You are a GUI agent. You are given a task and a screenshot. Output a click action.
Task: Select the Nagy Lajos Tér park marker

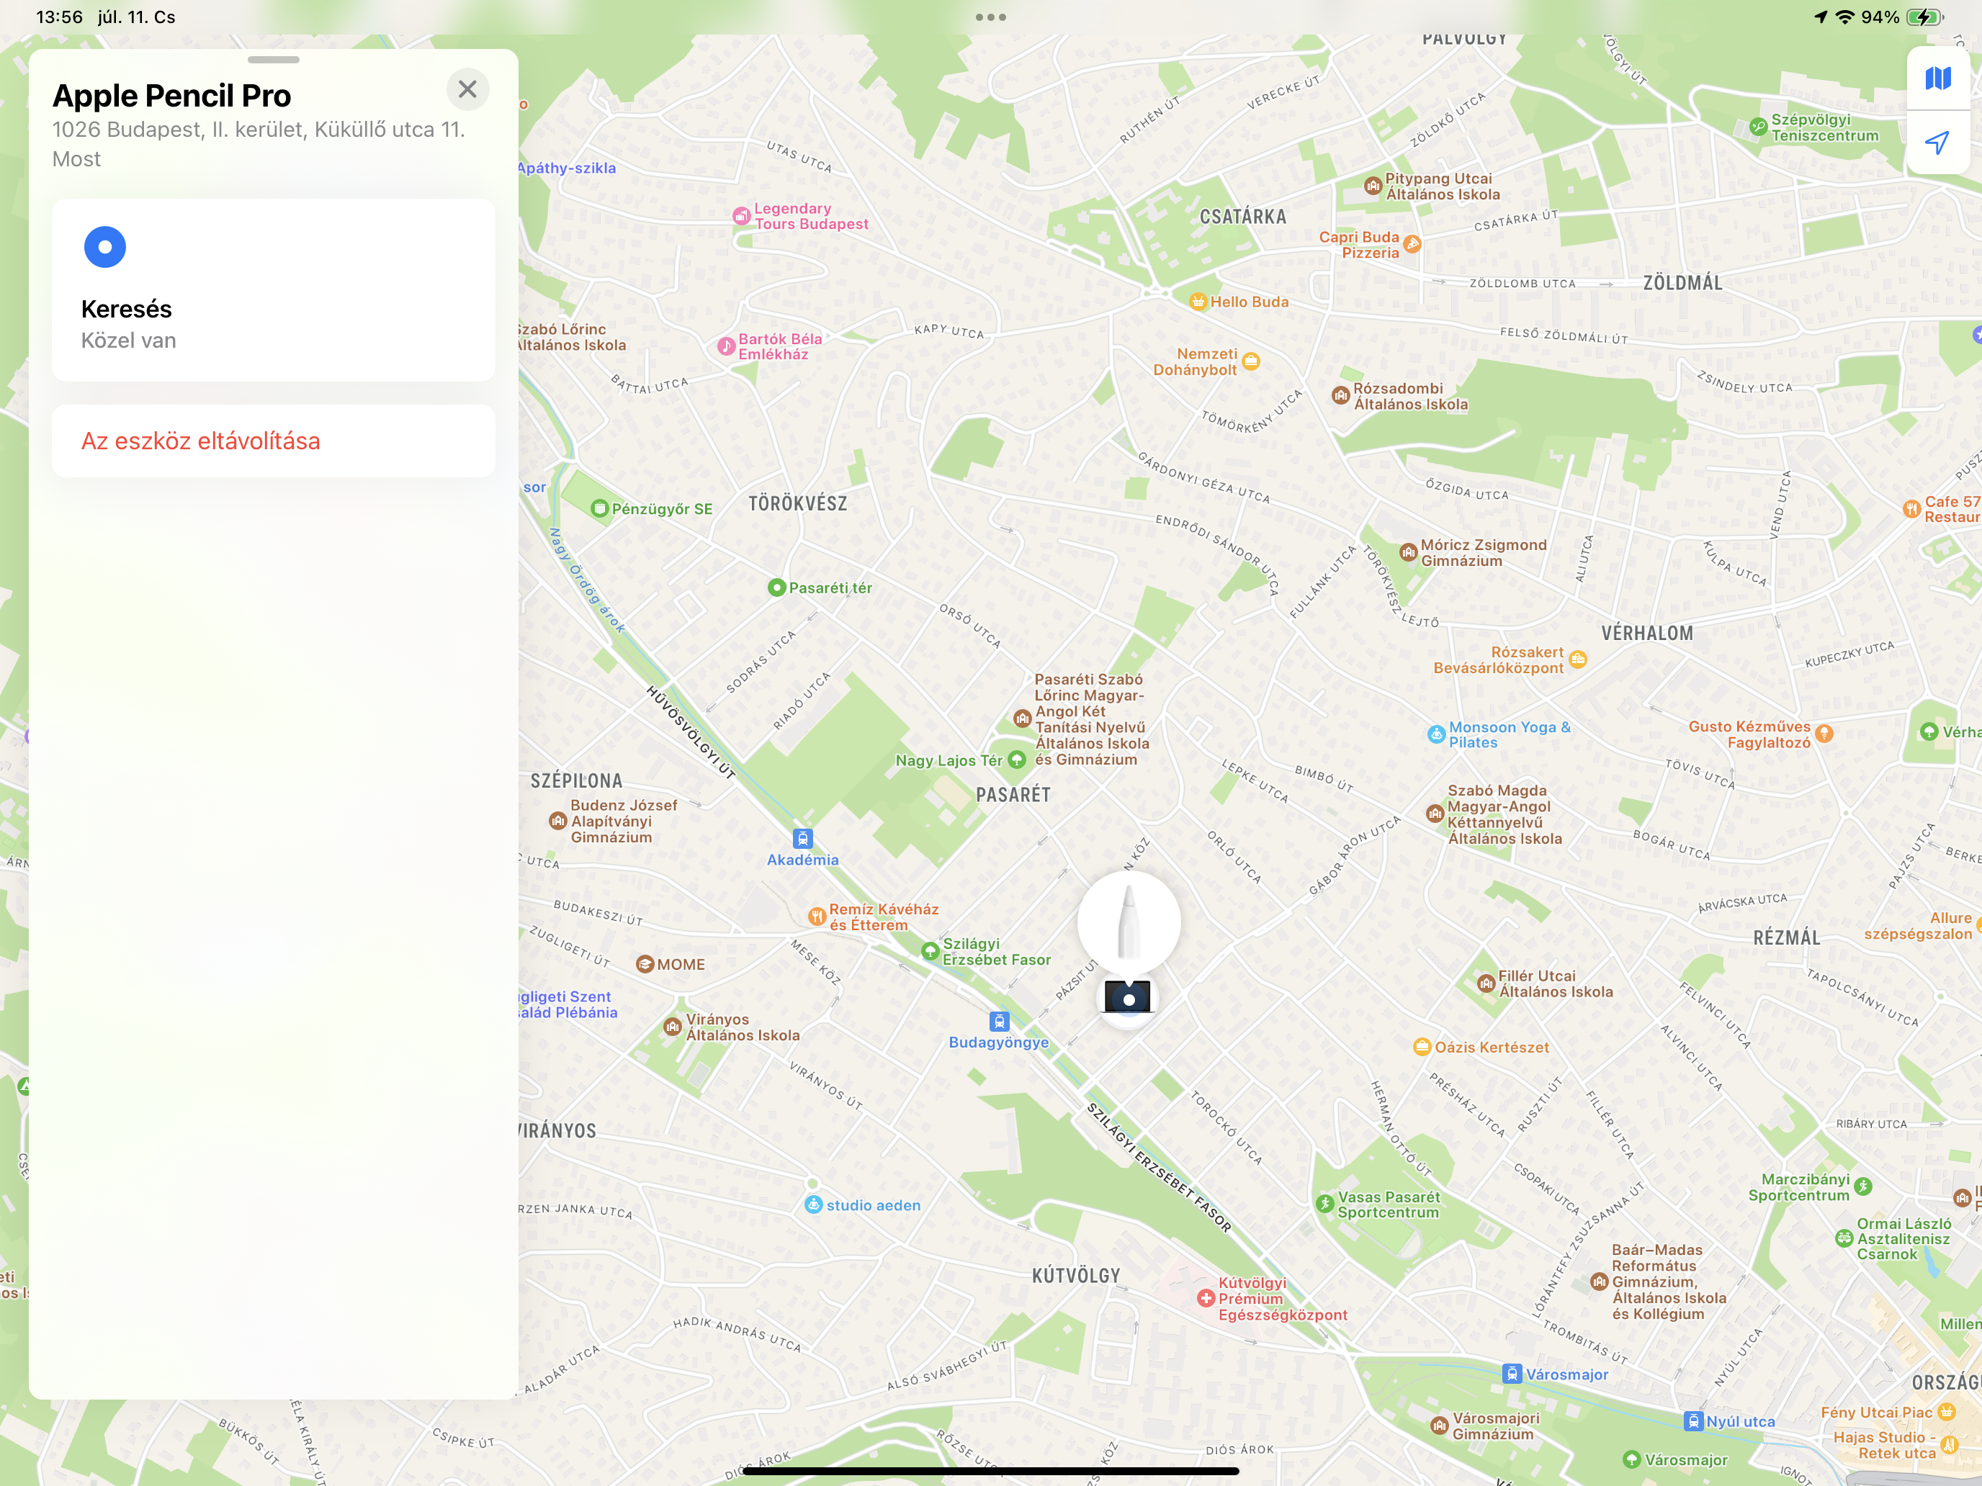(x=1017, y=760)
